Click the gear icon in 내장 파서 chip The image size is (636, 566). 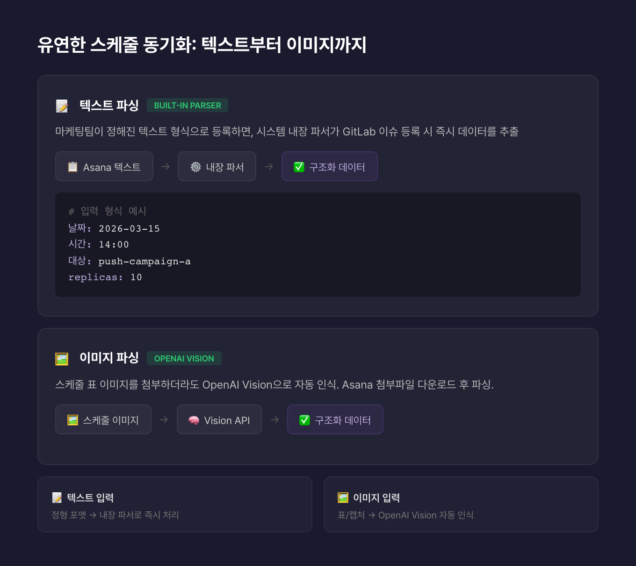(x=195, y=167)
